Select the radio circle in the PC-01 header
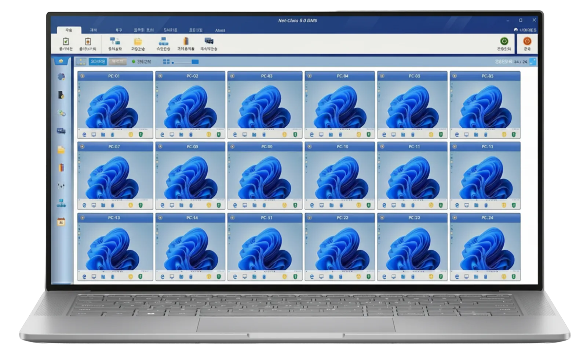This screenshot has height=348, width=587. [x=83, y=76]
